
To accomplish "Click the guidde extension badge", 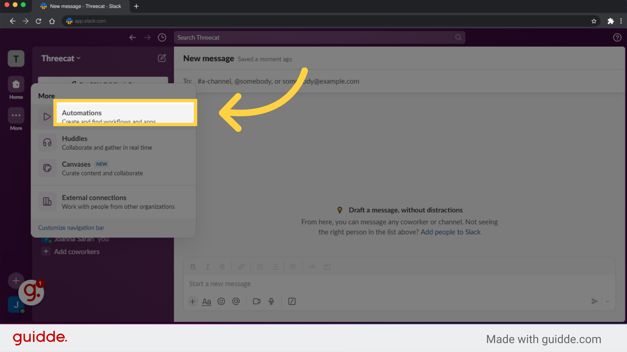I will pos(31,292).
